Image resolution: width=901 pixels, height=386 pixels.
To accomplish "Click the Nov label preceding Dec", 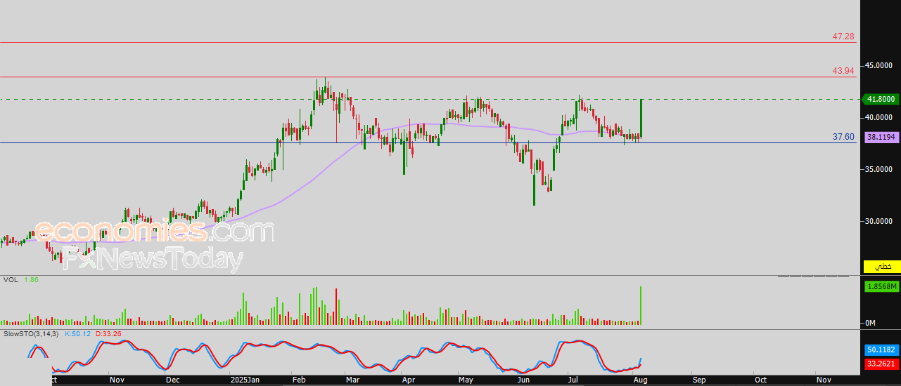I will pyautogui.click(x=117, y=380).
